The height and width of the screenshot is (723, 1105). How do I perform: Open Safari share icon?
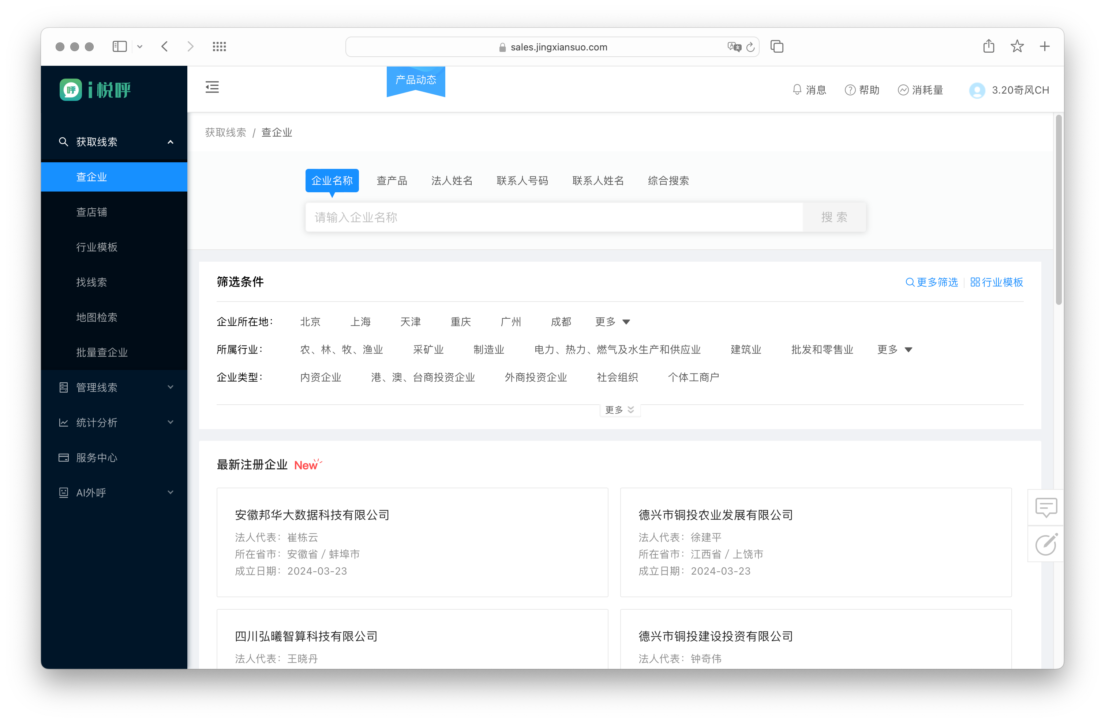pos(989,46)
